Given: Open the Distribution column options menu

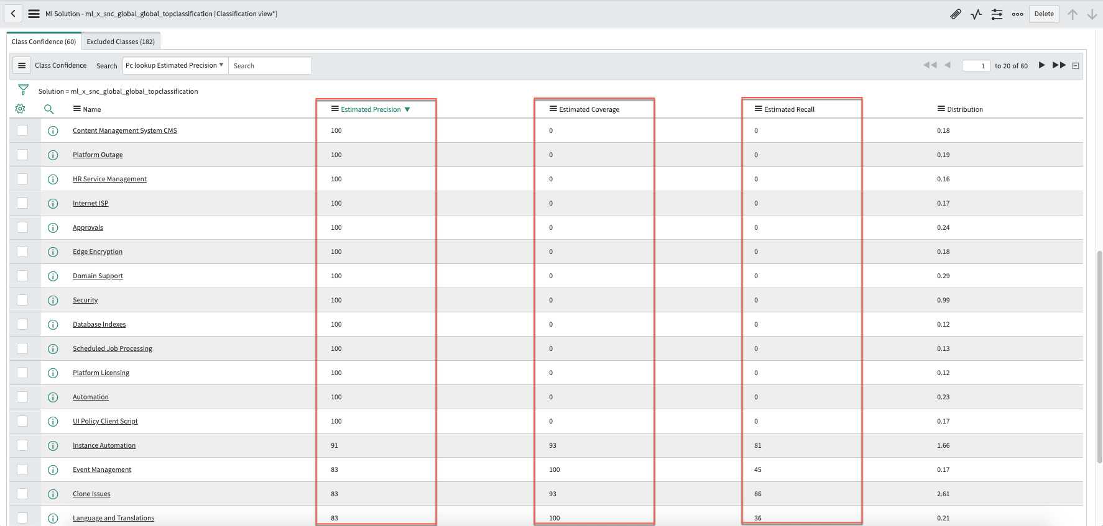Looking at the screenshot, I should [941, 109].
